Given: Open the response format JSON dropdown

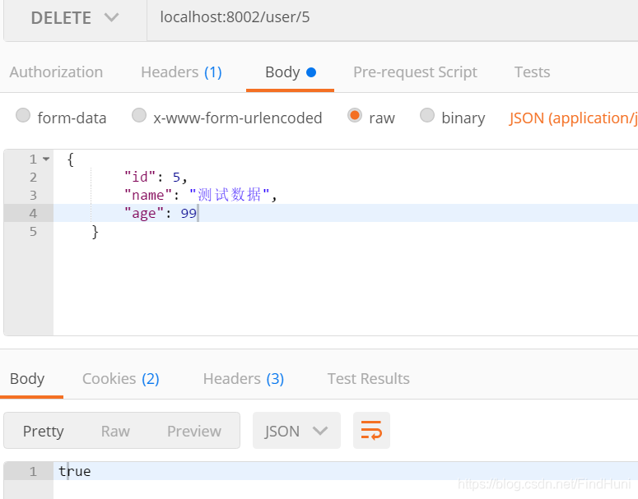Looking at the screenshot, I should pyautogui.click(x=296, y=431).
